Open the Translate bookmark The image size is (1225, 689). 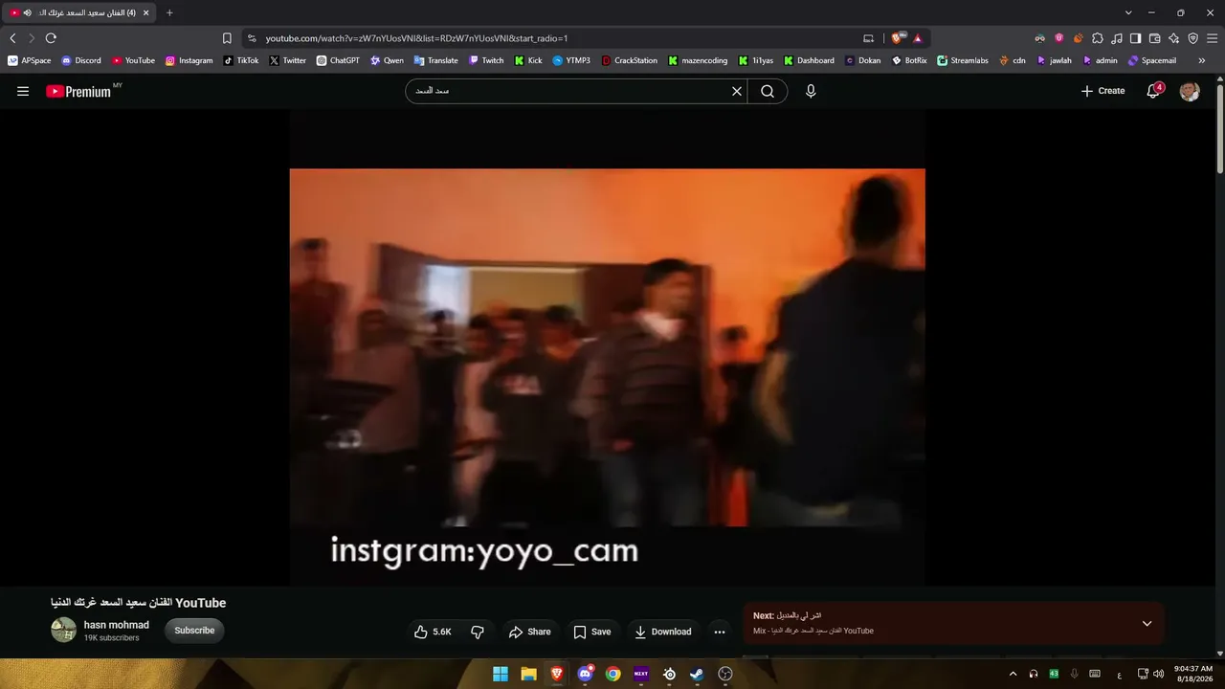[436, 60]
